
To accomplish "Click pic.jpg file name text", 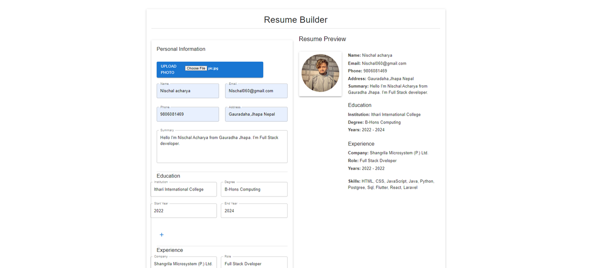I will click(213, 68).
